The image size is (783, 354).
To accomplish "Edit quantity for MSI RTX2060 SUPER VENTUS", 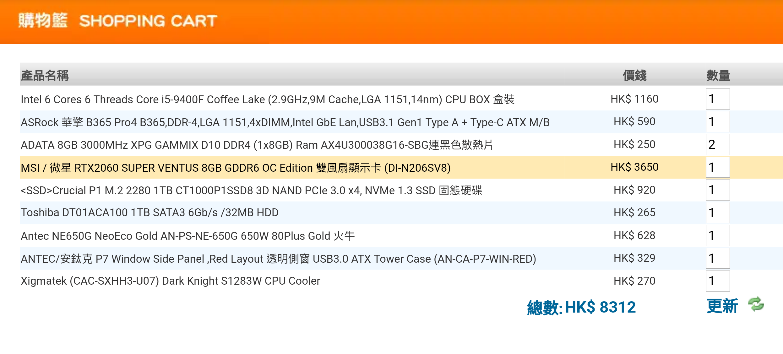I will pyautogui.click(x=718, y=167).
